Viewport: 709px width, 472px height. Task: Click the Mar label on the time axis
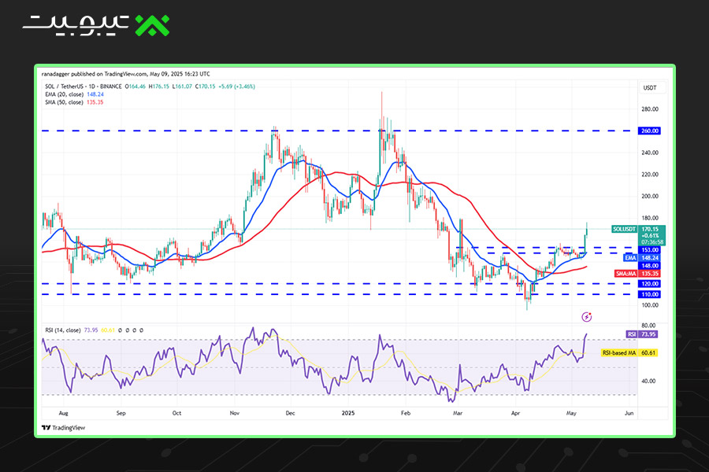(x=458, y=413)
